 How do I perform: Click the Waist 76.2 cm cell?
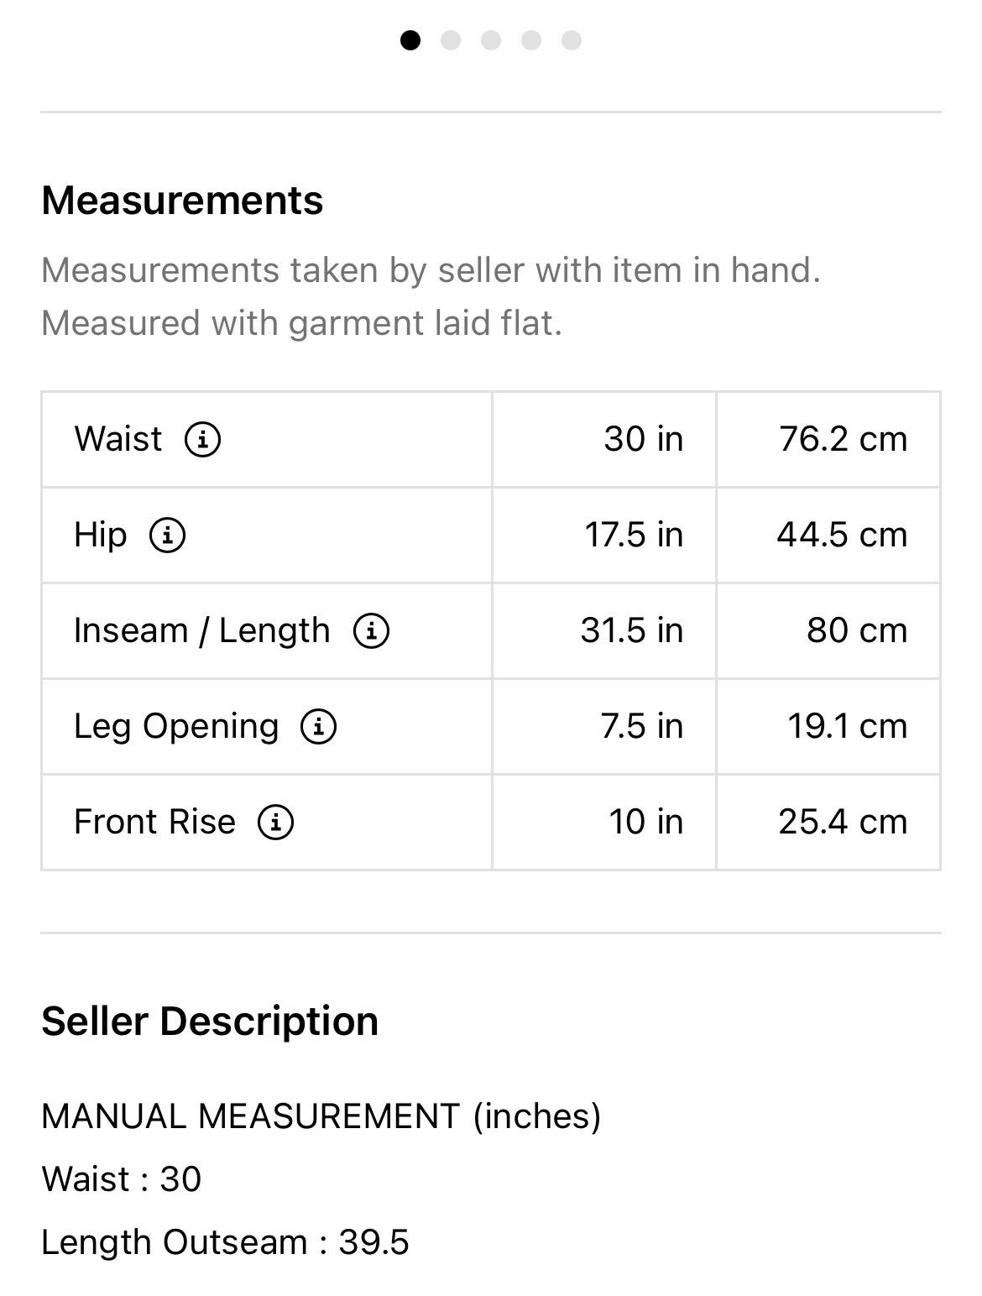pos(828,439)
